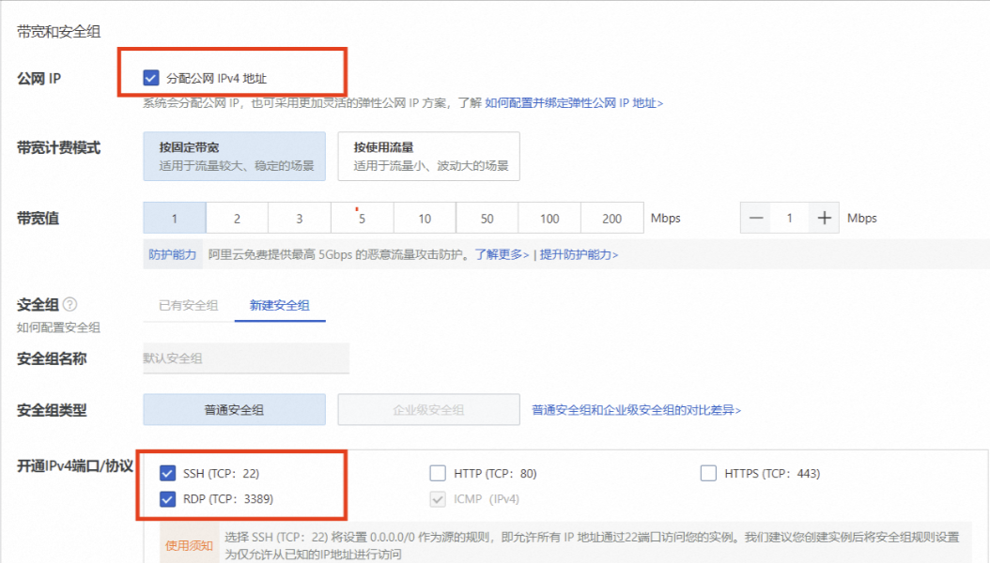
Task: Click the minus button to decrease bandwidth
Action: pos(756,219)
